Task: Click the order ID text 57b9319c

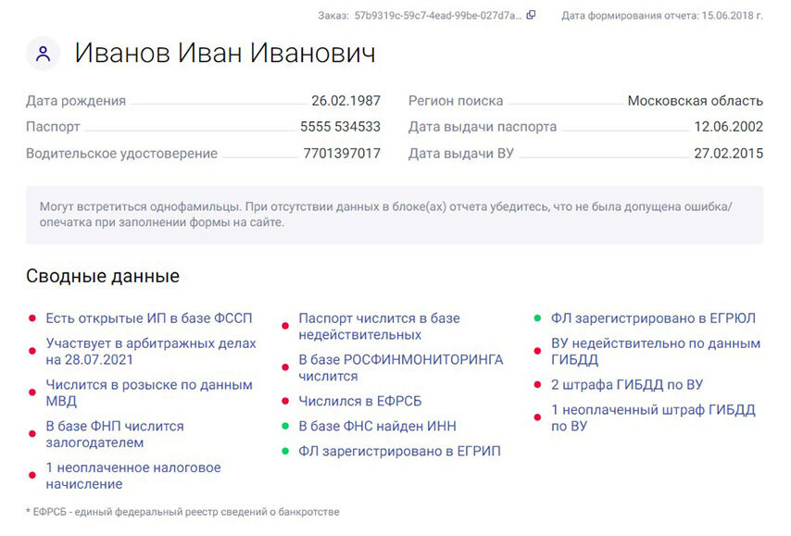Action: 438,16
